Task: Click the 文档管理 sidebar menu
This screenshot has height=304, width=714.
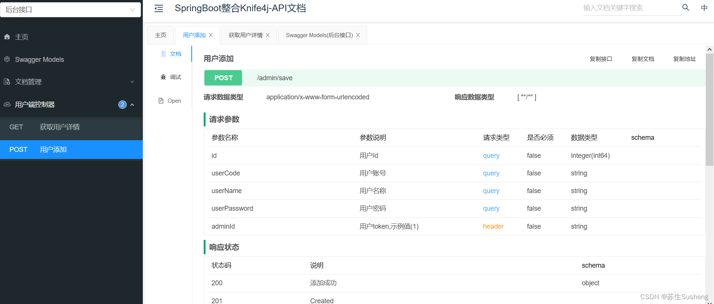Action: point(71,82)
